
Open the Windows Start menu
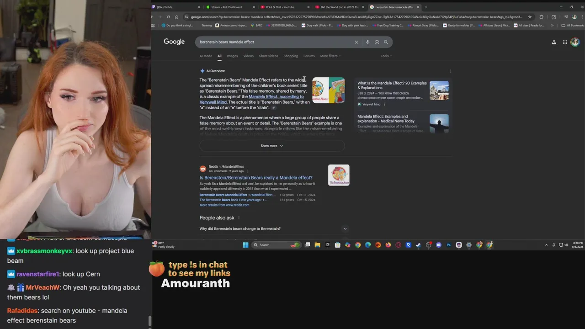tap(245, 245)
